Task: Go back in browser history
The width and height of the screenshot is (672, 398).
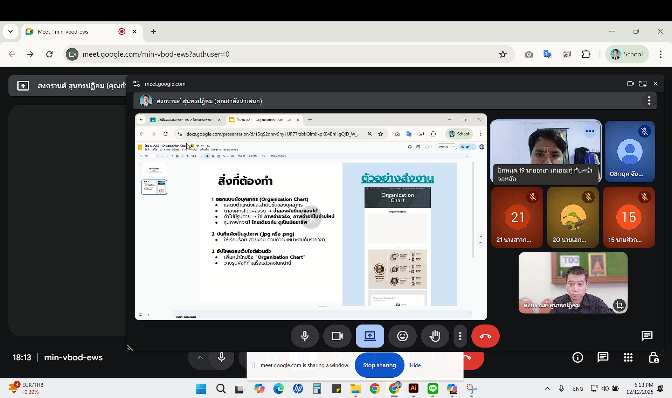Action: click(12, 54)
